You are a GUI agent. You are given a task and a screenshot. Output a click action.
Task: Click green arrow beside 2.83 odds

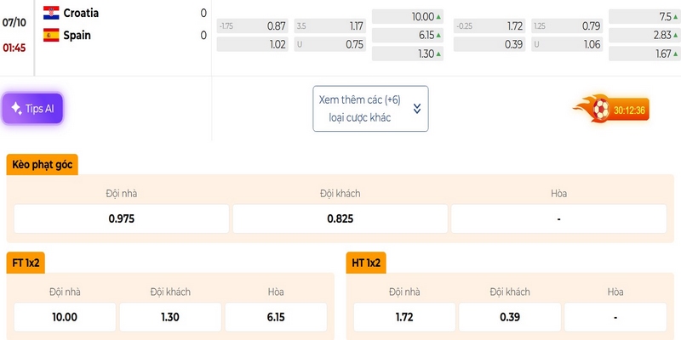675,36
